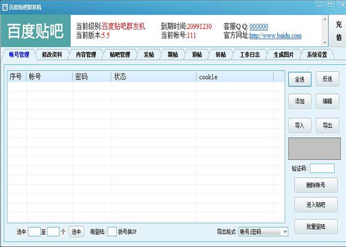Screen dimensions: 346x247
Task: Switch to the 帐号管理 tab
Action: pyautogui.click(x=19, y=54)
